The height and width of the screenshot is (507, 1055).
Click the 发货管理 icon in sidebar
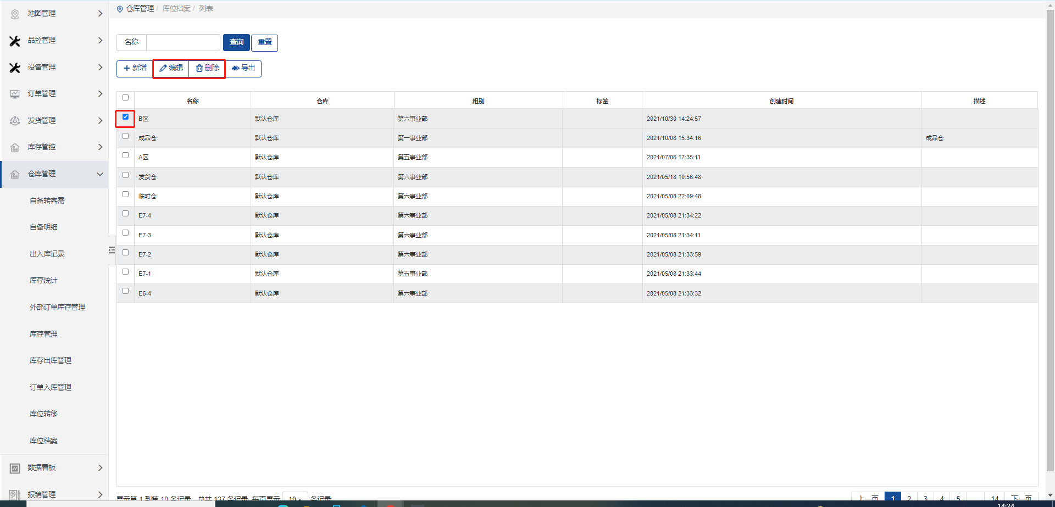click(15, 121)
